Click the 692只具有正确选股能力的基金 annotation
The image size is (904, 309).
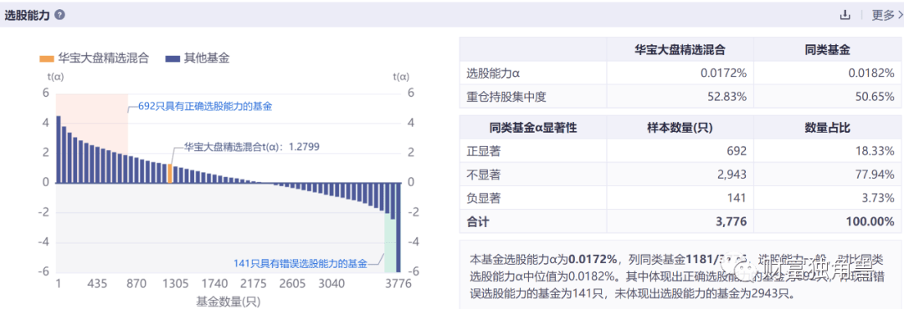[205, 106]
